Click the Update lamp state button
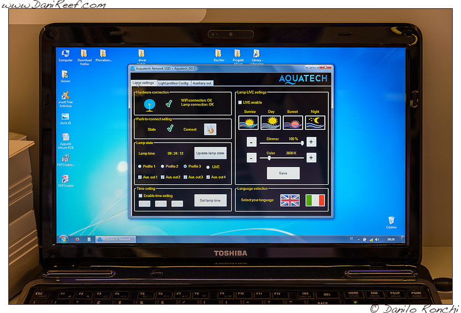The image size is (461, 313). (210, 153)
